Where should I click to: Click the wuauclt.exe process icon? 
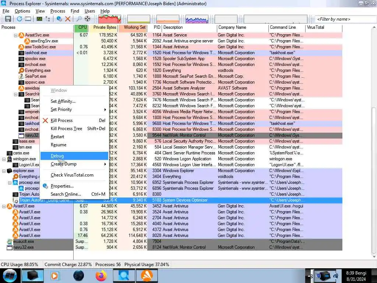[9, 241]
